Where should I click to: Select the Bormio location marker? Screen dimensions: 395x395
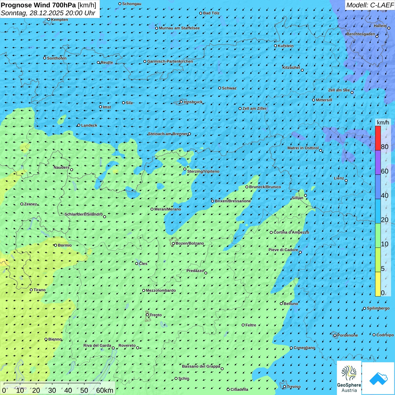click(x=56, y=245)
